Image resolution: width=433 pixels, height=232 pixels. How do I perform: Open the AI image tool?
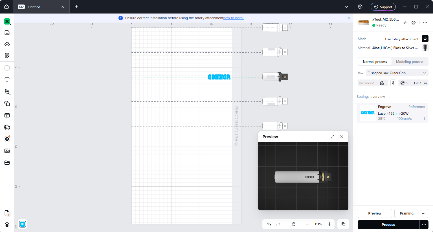click(x=7, y=151)
